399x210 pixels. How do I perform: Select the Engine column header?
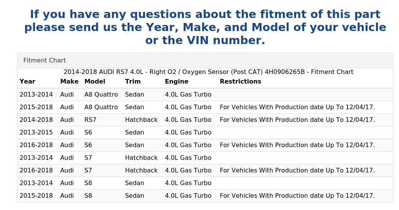coord(176,82)
